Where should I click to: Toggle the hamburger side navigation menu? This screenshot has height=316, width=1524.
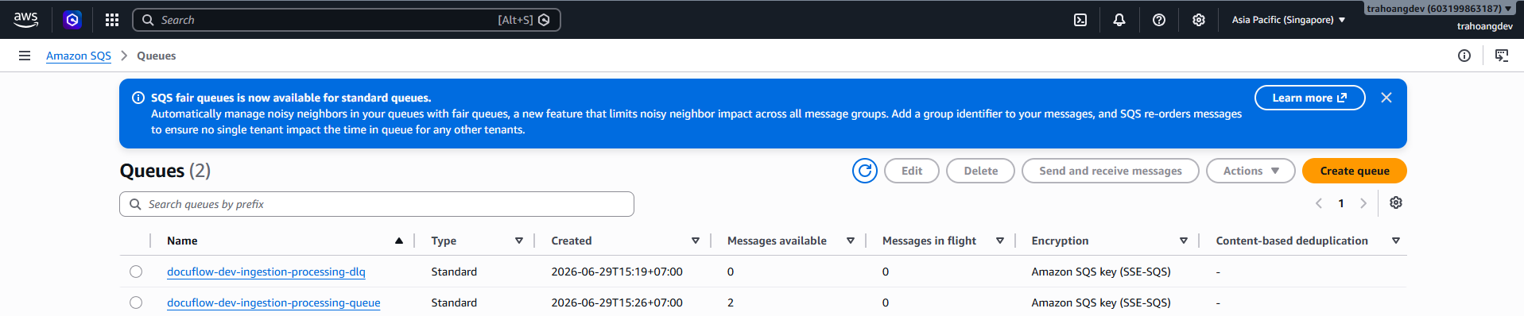point(25,56)
